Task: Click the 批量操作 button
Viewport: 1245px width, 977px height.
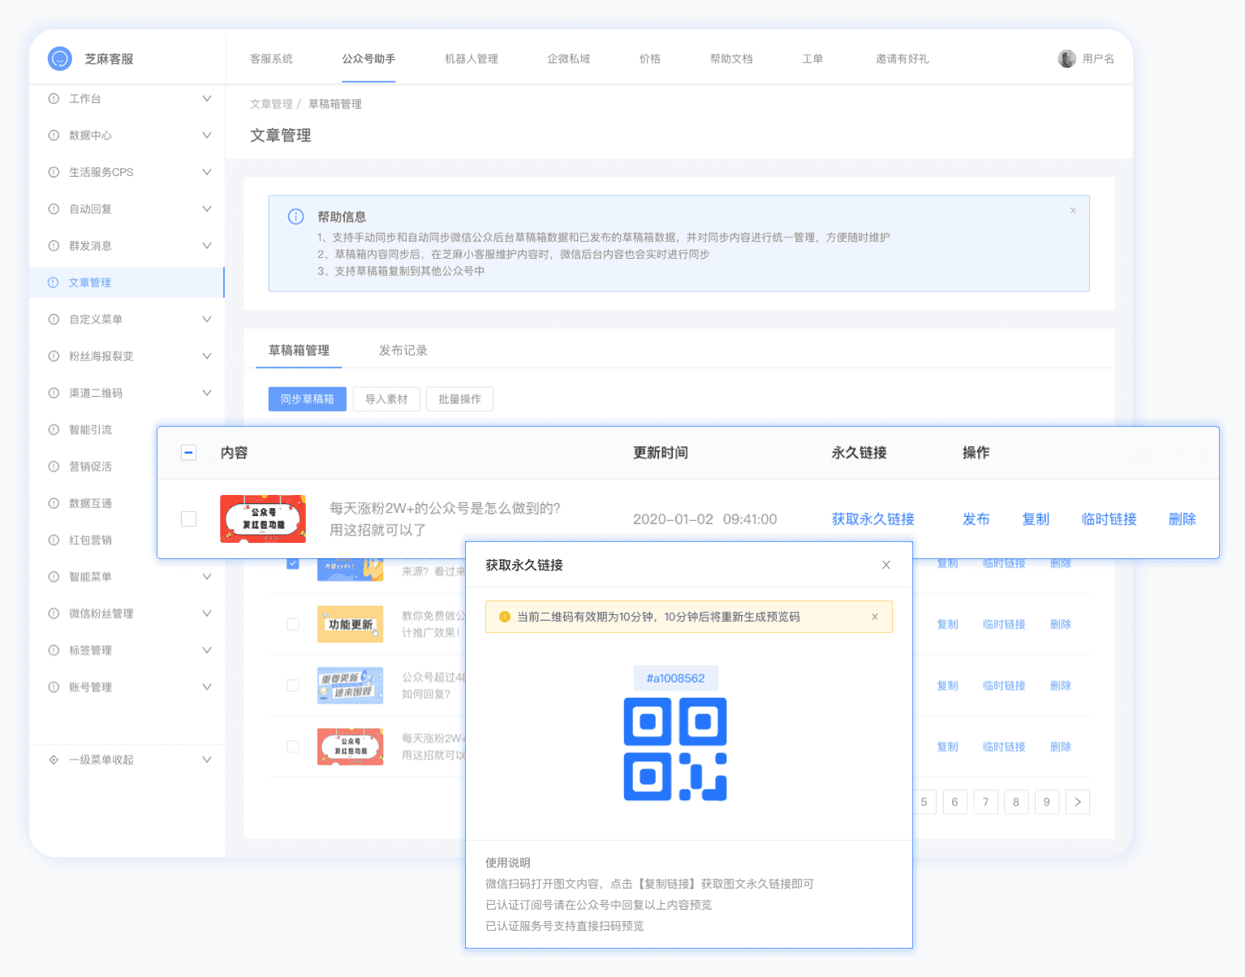Action: click(x=459, y=399)
